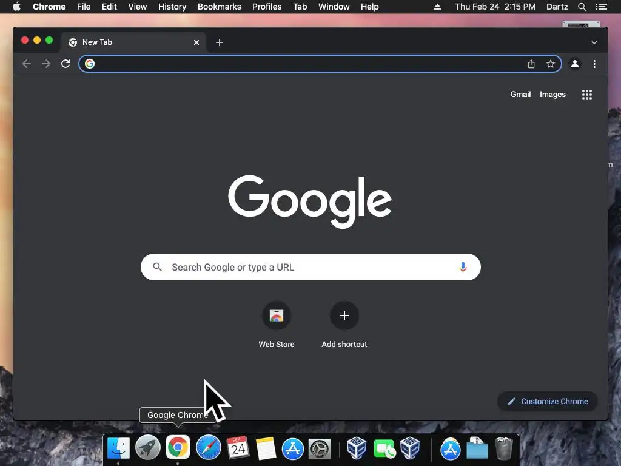The height and width of the screenshot is (466, 621).
Task: Open Google Images link
Action: click(x=552, y=94)
